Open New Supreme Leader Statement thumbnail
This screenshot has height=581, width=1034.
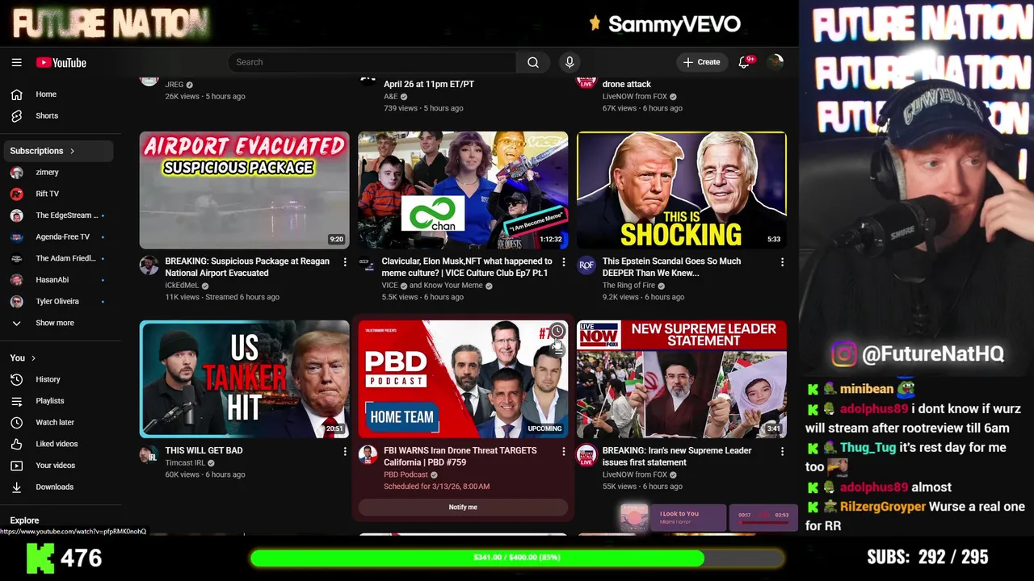click(x=682, y=379)
